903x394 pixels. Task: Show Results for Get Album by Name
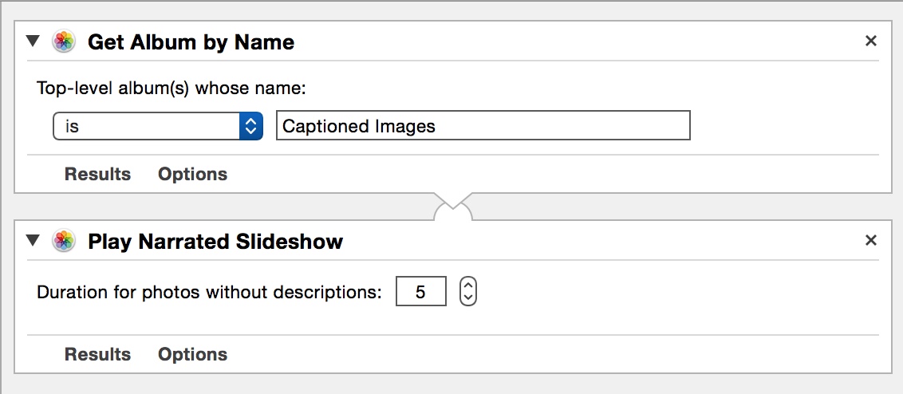pos(97,174)
